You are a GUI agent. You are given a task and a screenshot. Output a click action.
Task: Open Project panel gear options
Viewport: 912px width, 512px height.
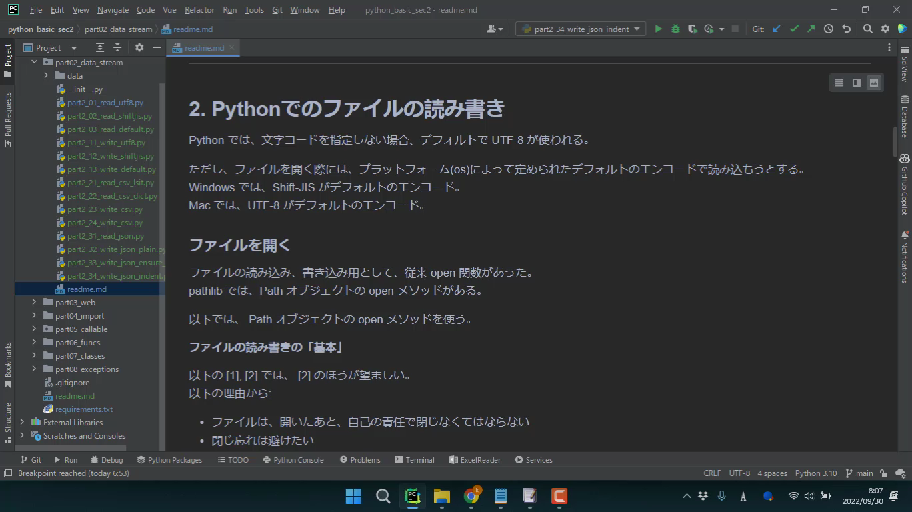point(139,48)
